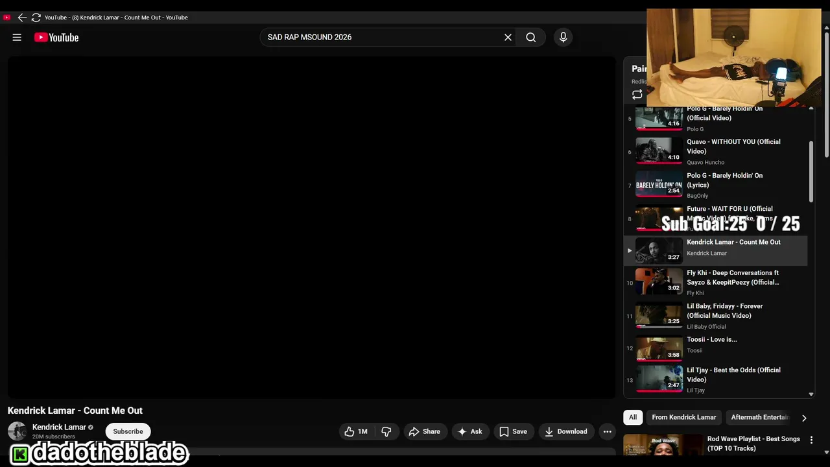
Task: Select the Aftermath Entertainment chip
Action: [759, 417]
